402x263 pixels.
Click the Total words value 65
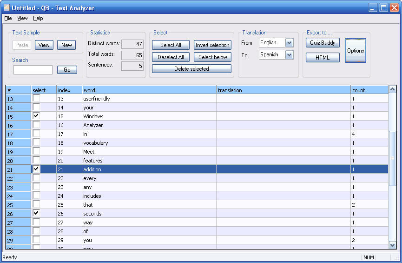point(132,55)
